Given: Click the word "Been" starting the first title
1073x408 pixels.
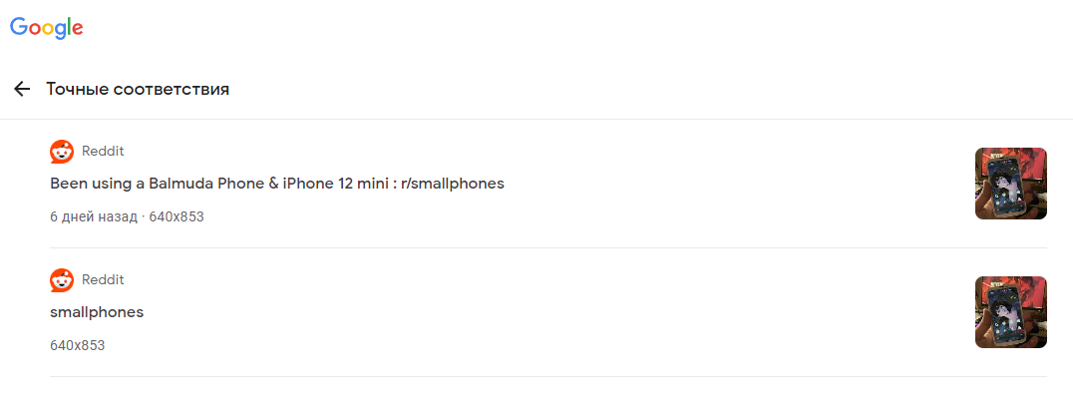Looking at the screenshot, I should pyautogui.click(x=67, y=184).
